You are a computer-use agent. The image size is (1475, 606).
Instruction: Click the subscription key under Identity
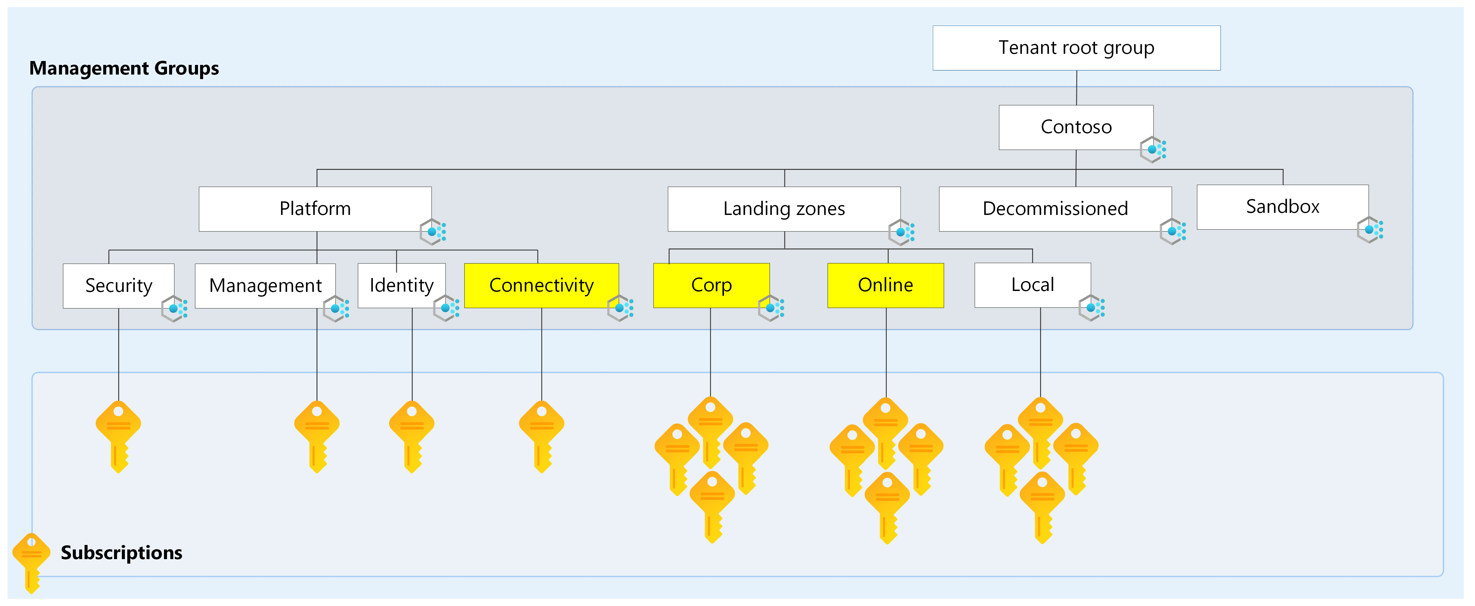tap(412, 437)
